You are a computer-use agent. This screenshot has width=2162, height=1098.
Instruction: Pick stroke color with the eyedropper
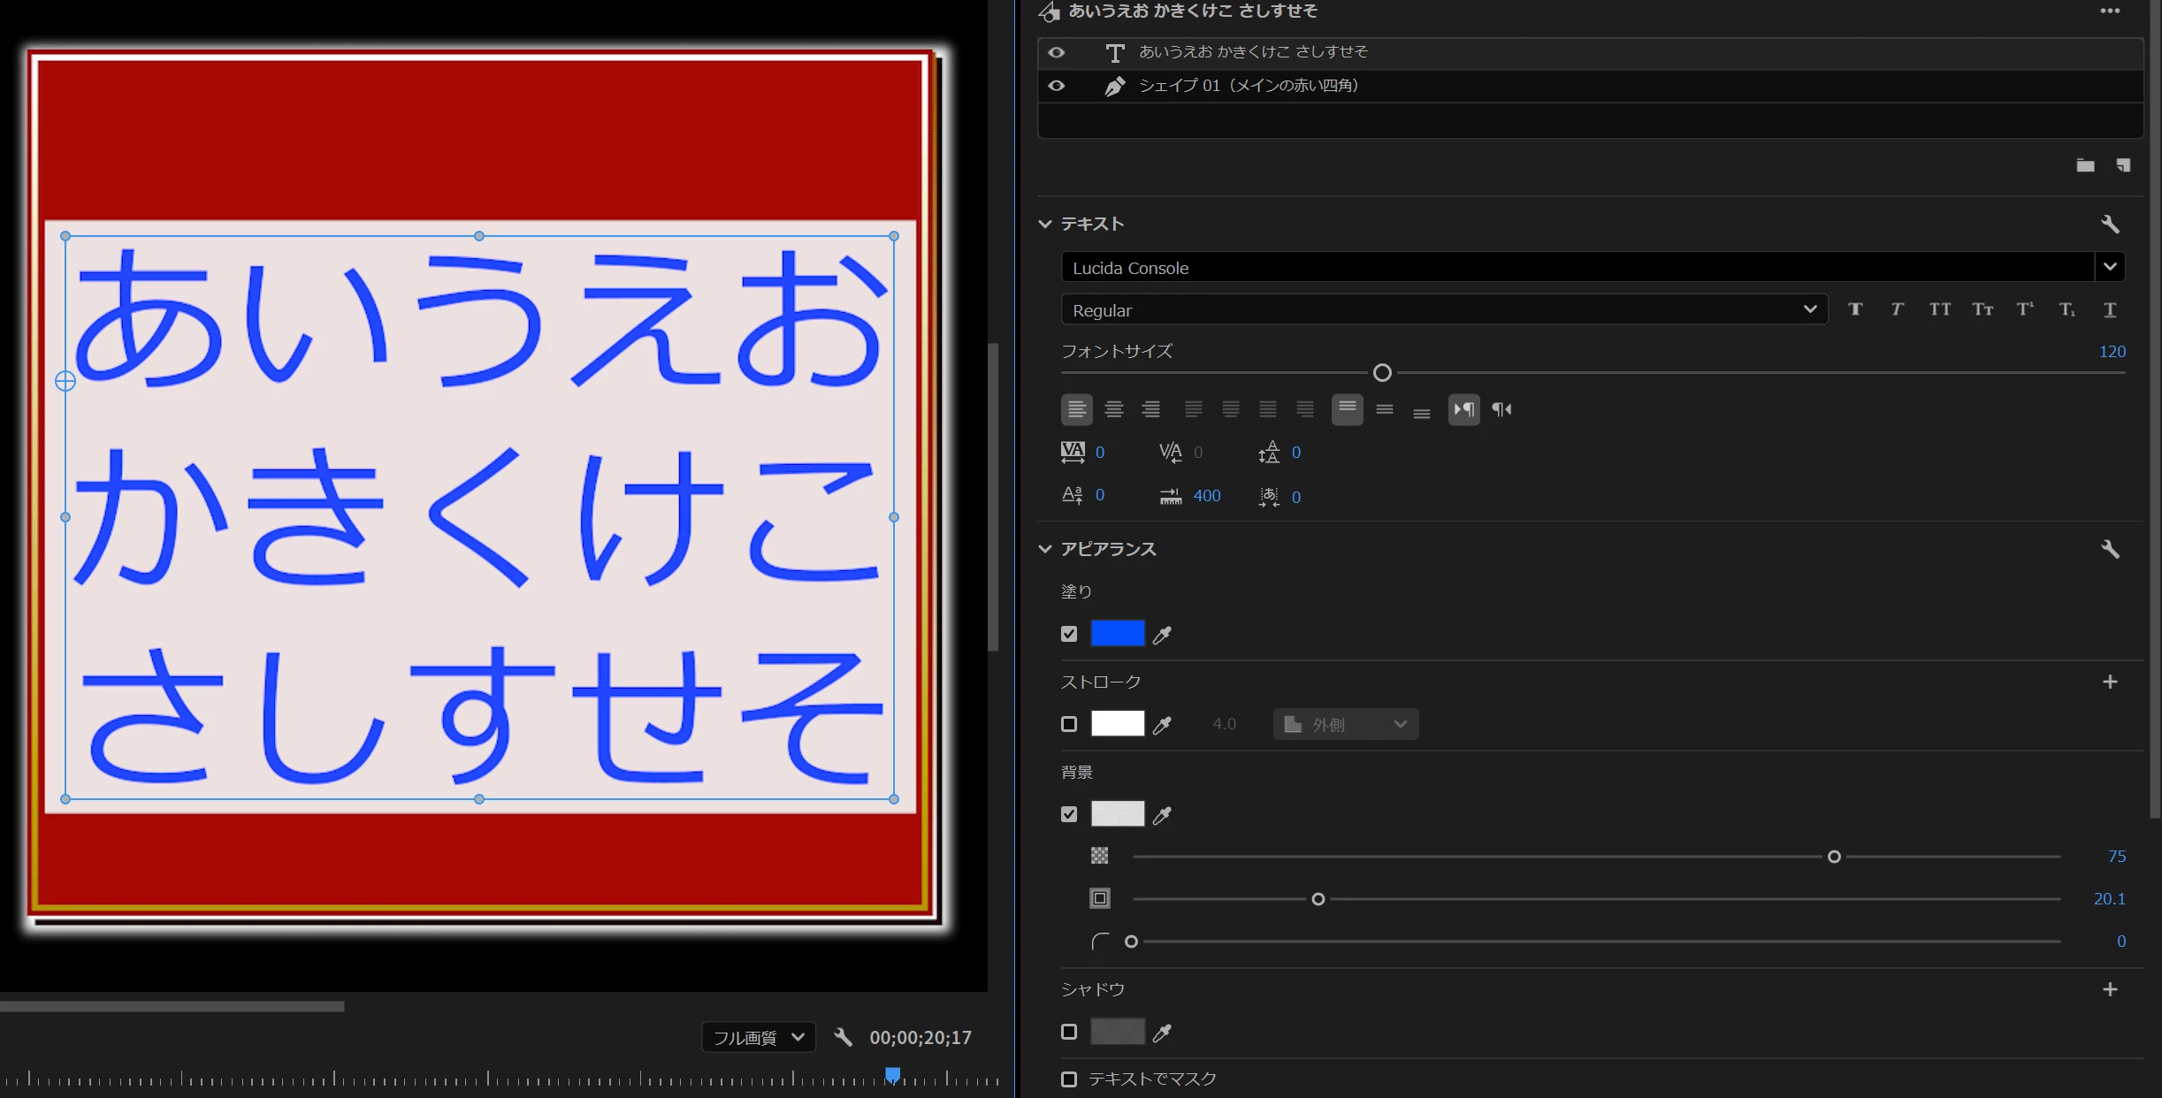point(1162,725)
